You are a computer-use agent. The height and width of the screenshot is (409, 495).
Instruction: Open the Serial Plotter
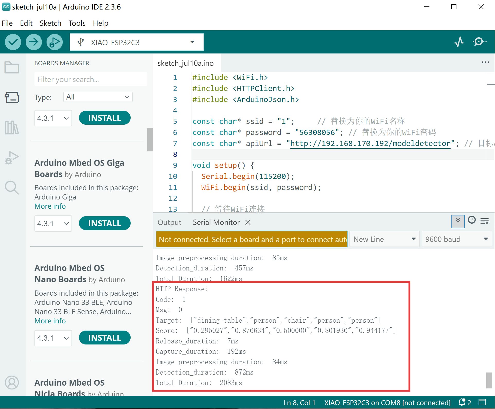459,42
